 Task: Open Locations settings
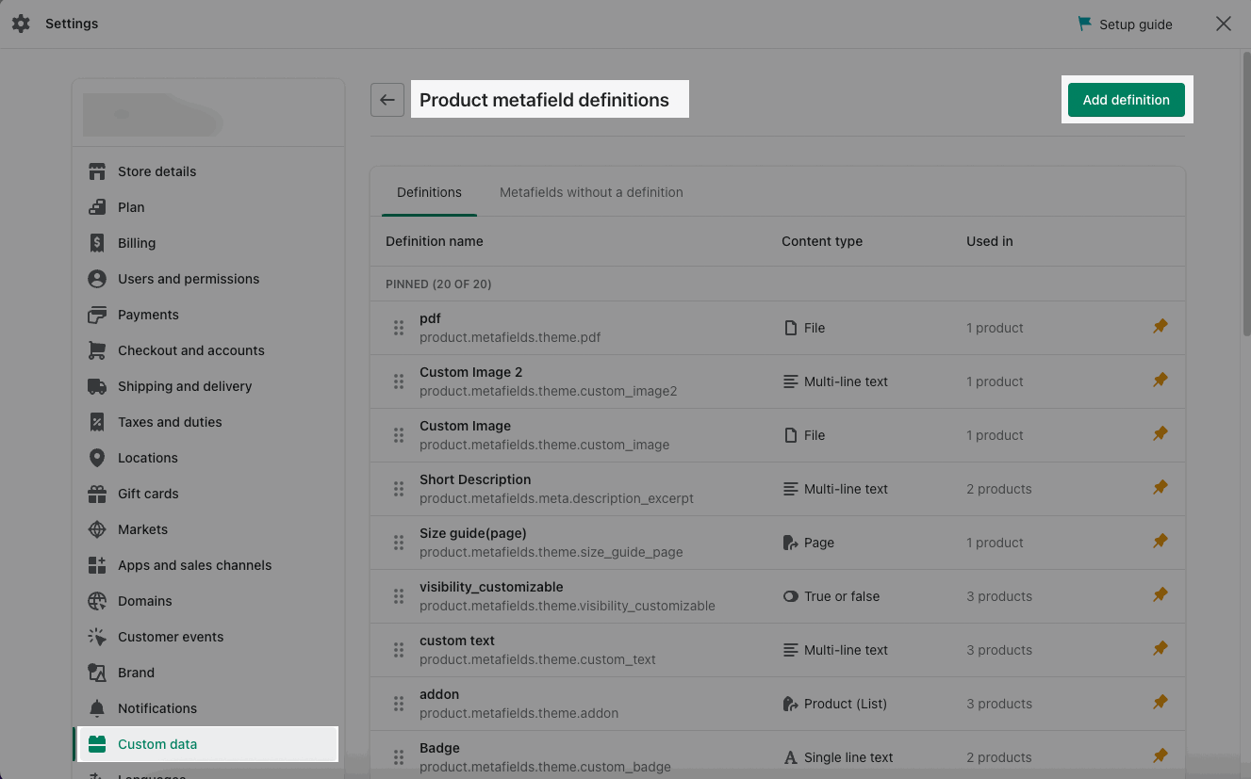pos(208,458)
